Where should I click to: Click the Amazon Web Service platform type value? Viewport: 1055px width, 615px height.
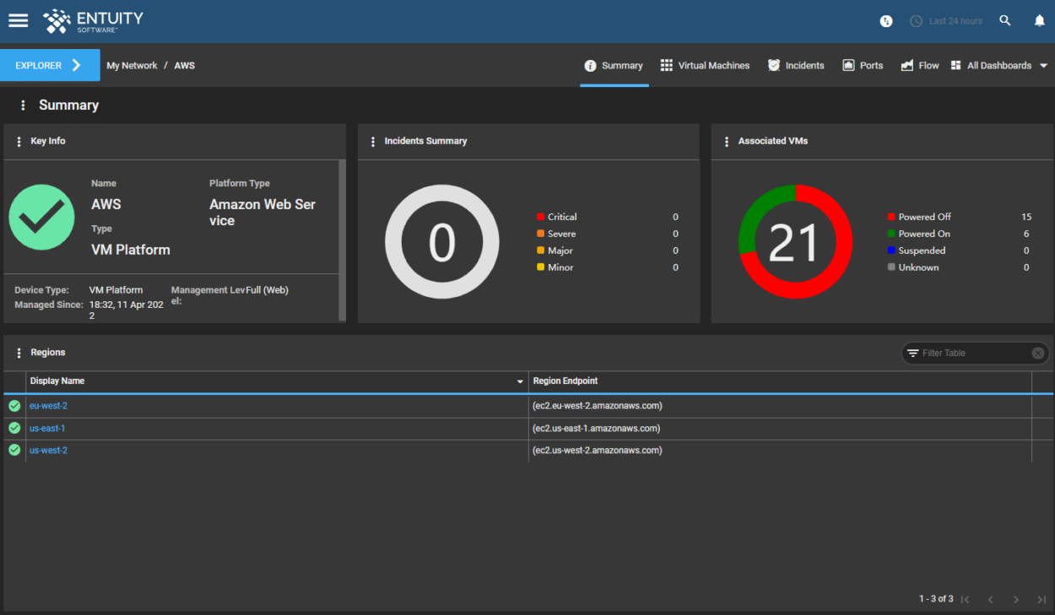(x=262, y=213)
